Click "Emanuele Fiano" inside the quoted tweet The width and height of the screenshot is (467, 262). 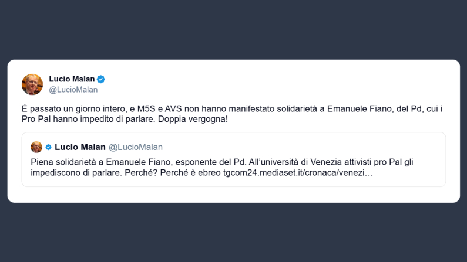point(124,161)
